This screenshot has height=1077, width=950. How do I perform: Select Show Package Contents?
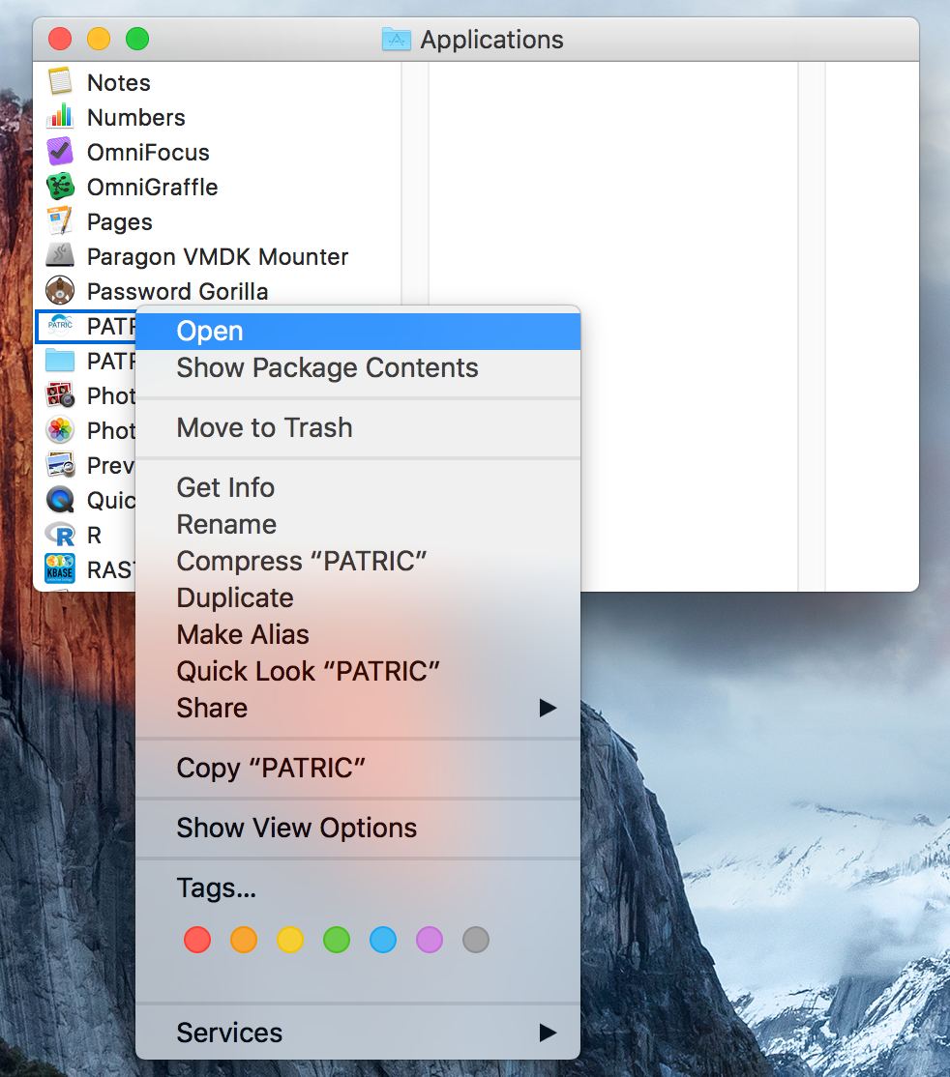tap(357, 368)
